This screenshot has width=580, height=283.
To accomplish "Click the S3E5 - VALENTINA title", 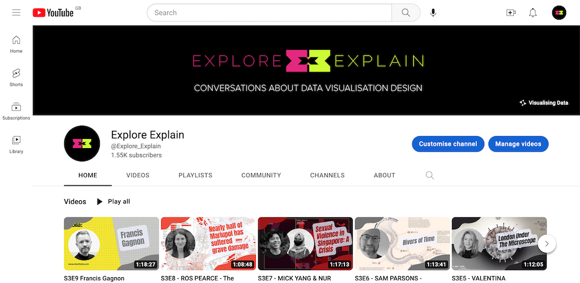I will 478,278.
